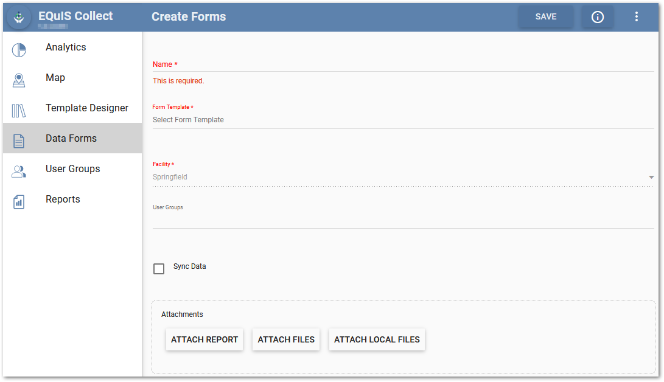
Task: Toggle Sync Data off after enabling
Action: click(x=159, y=268)
